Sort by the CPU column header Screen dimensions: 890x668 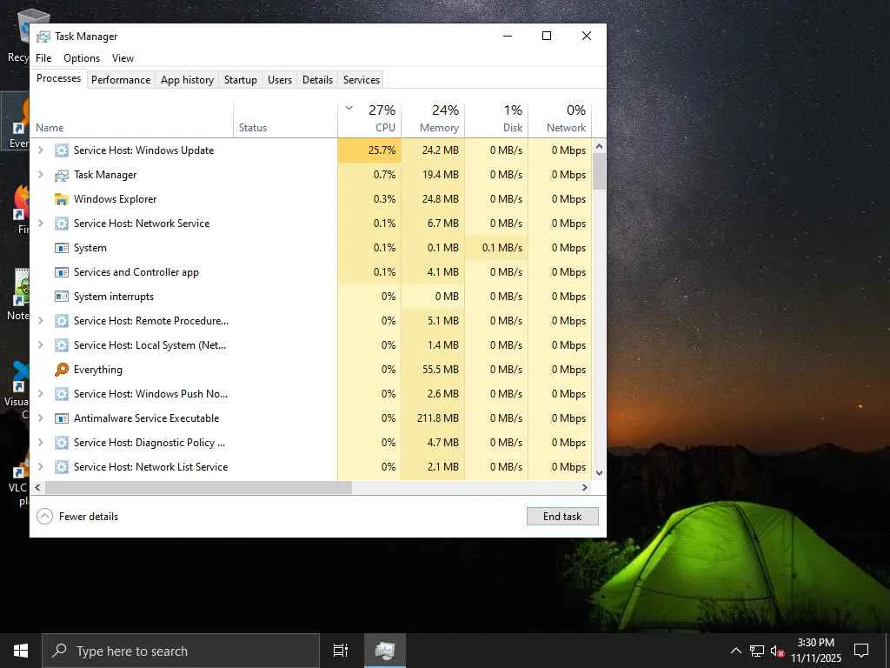(x=369, y=119)
